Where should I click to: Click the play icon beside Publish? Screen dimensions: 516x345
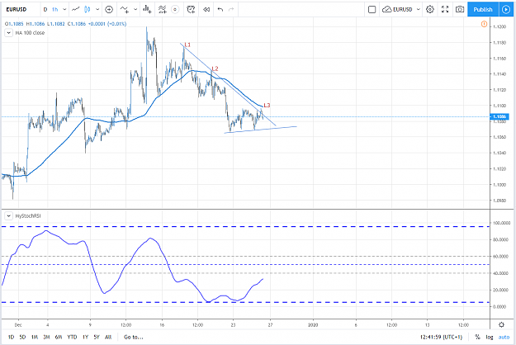tap(506, 10)
